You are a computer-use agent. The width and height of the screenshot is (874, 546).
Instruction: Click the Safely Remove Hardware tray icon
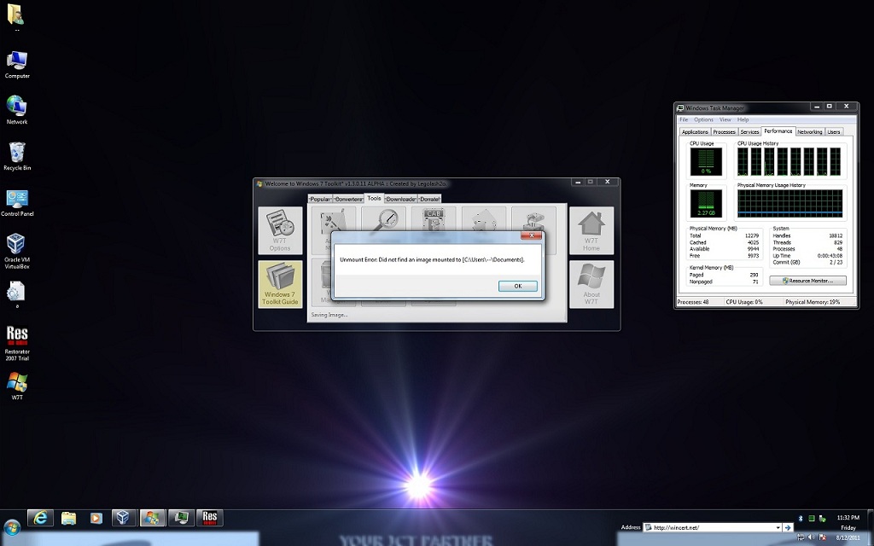point(822,519)
